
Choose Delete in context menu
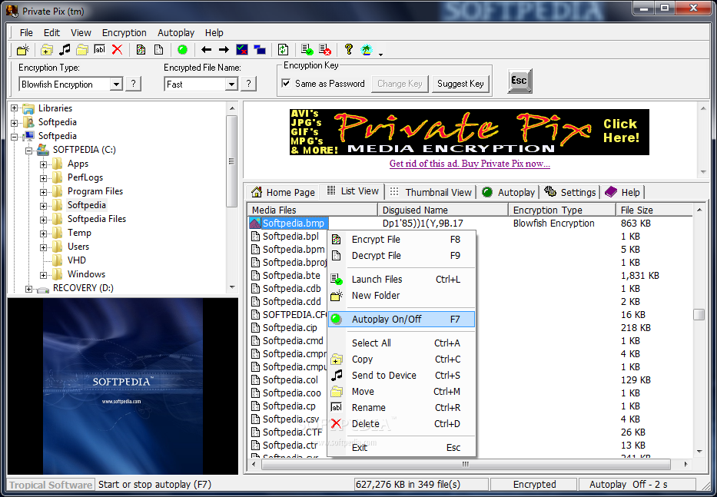pyautogui.click(x=402, y=424)
